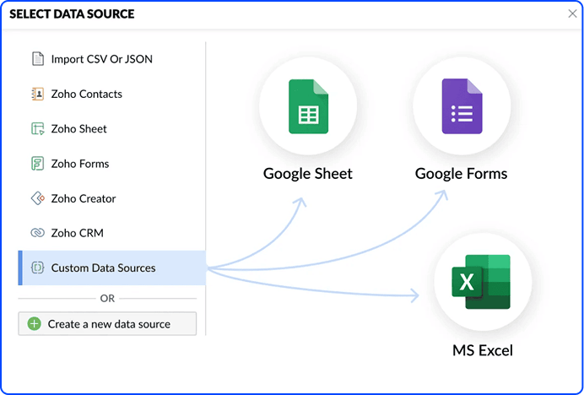
Task: Select Zoho Creator data source
Action: [x=111, y=198]
